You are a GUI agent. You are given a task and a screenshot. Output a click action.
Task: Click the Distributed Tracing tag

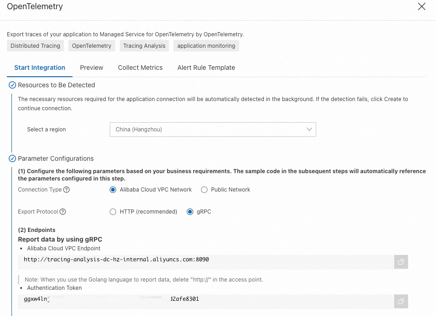coord(35,46)
